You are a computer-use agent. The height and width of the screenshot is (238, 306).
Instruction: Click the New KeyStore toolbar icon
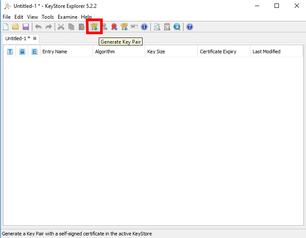point(6,27)
